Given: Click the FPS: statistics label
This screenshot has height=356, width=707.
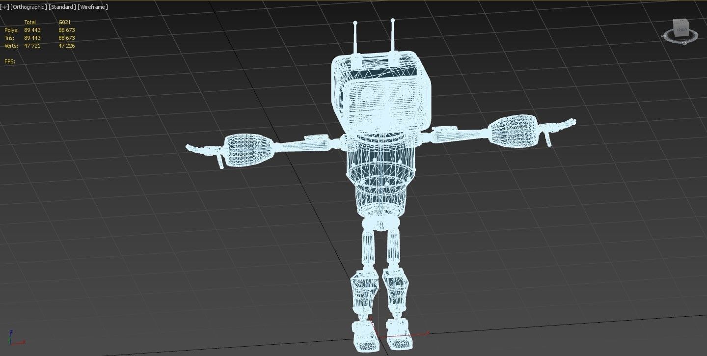Looking at the screenshot, I should [9, 61].
